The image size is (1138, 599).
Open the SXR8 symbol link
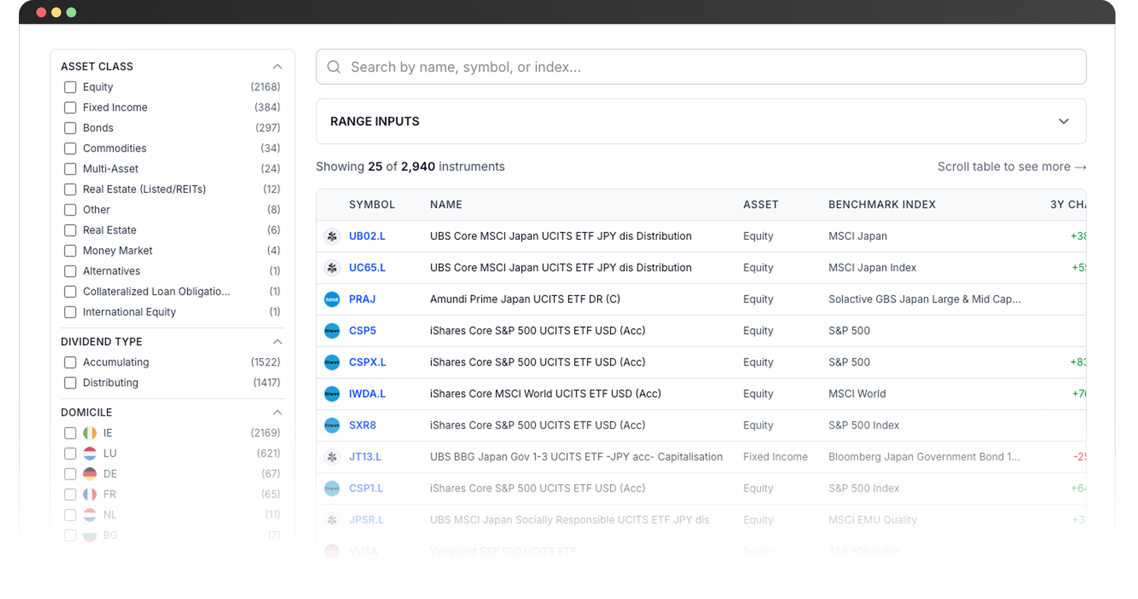point(362,425)
